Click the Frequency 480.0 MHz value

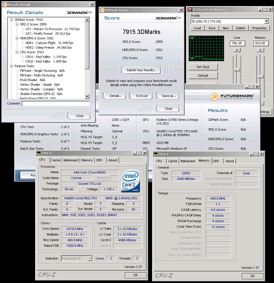218,198
